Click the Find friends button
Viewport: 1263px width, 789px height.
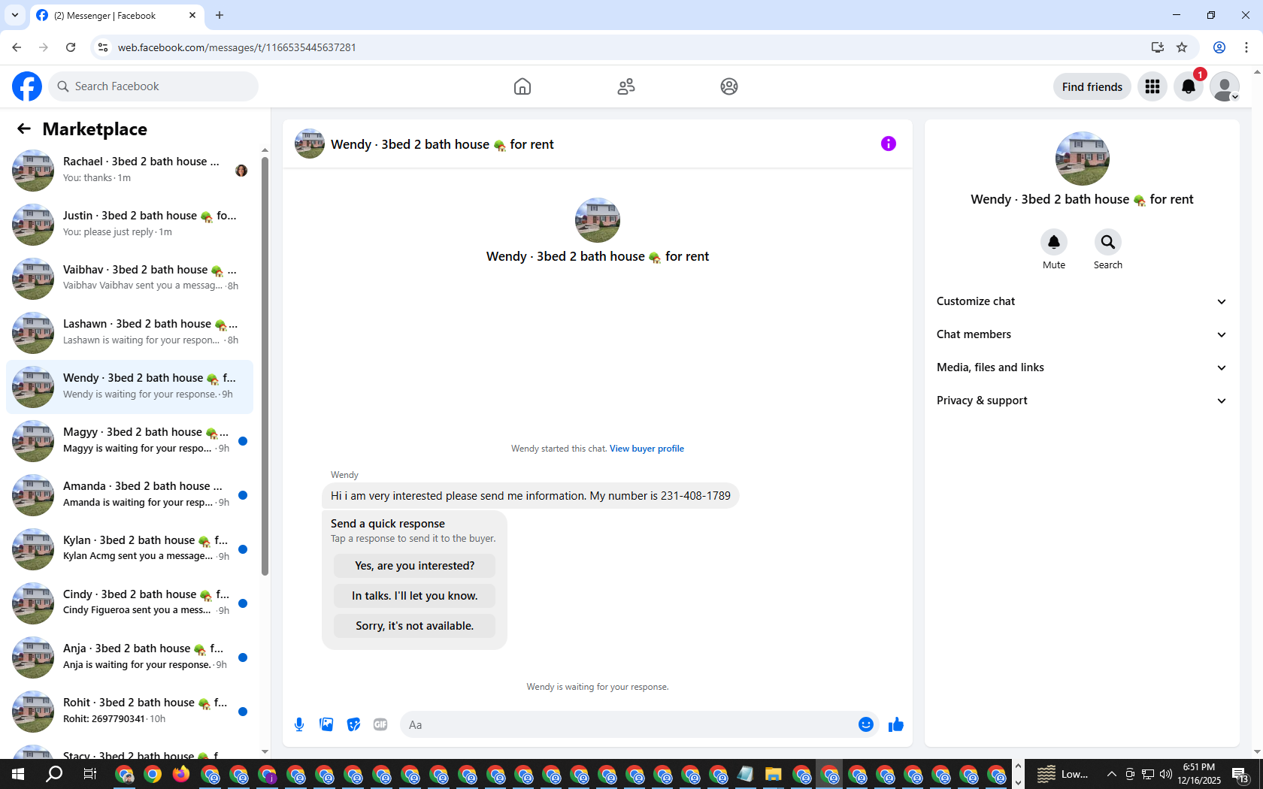pos(1092,86)
